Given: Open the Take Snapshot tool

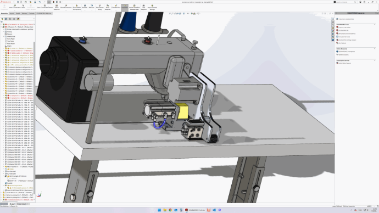Looking at the screenshot, I should tap(143, 7).
